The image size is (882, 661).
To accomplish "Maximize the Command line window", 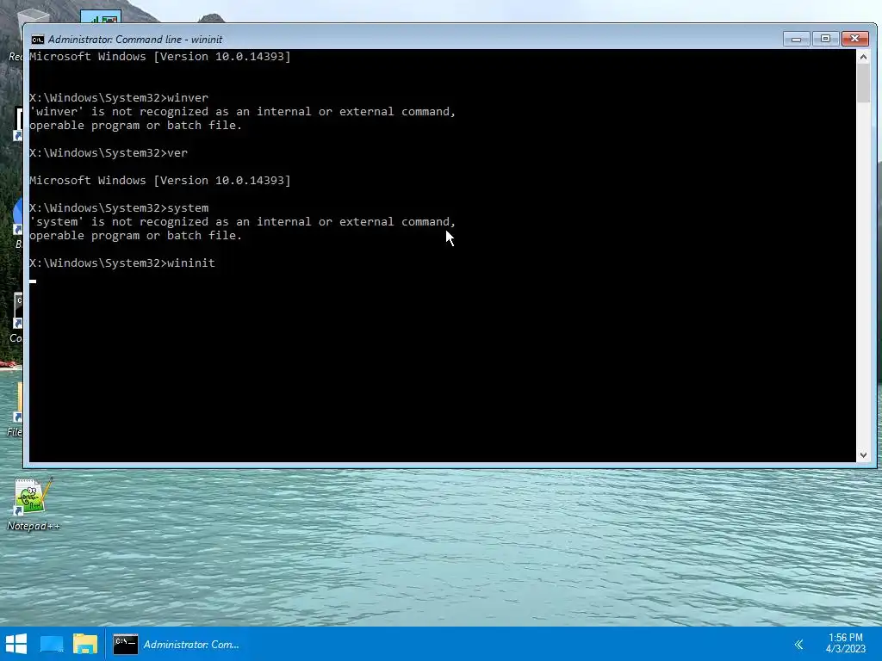I will (825, 39).
